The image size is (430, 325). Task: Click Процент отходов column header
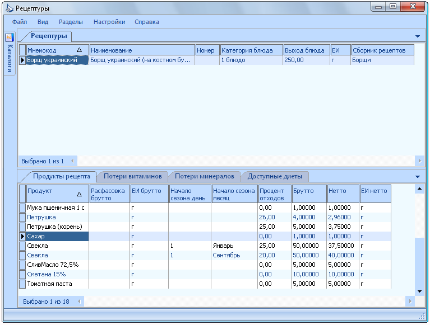click(x=275, y=194)
